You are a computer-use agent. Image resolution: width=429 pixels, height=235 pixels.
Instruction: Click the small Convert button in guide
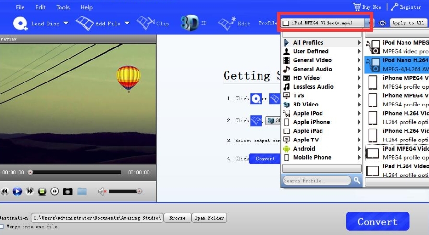click(265, 159)
